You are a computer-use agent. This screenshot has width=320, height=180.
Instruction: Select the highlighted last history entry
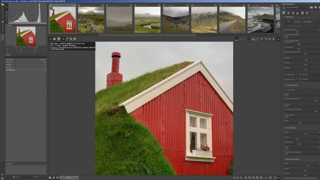(26, 70)
